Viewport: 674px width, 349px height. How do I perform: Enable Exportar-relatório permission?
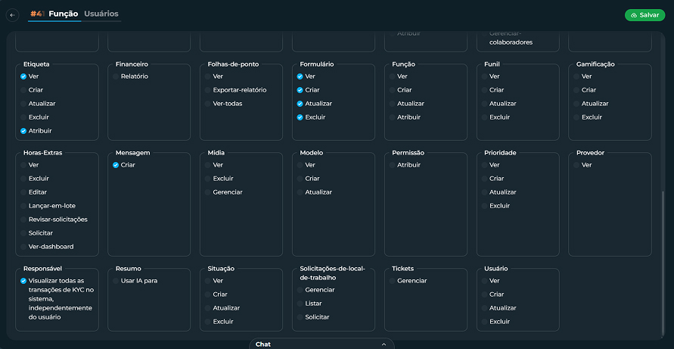pyautogui.click(x=207, y=90)
